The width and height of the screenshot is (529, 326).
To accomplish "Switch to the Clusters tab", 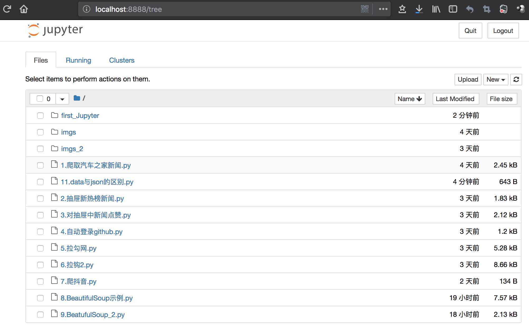I will [122, 60].
